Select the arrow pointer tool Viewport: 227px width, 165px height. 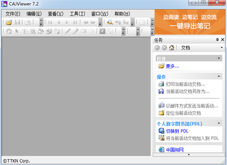[x=17, y=31]
